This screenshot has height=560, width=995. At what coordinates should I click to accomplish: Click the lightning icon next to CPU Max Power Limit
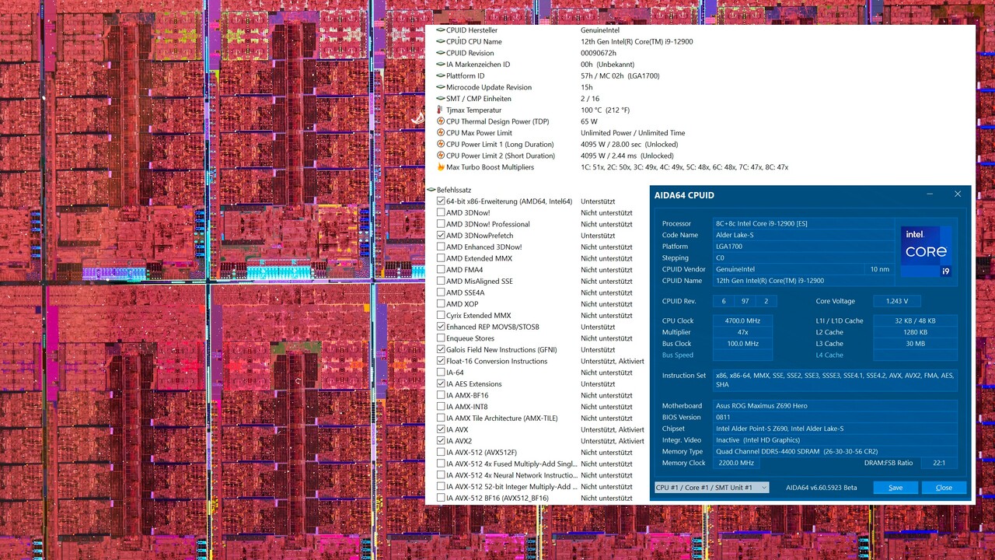coord(442,132)
